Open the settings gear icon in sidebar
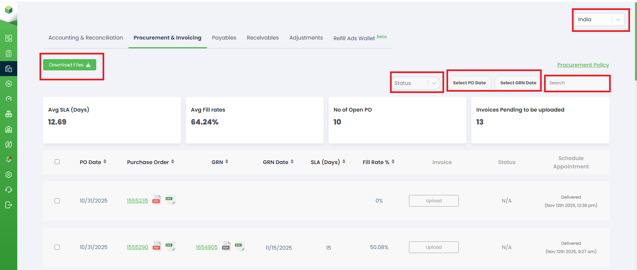 click(9, 175)
